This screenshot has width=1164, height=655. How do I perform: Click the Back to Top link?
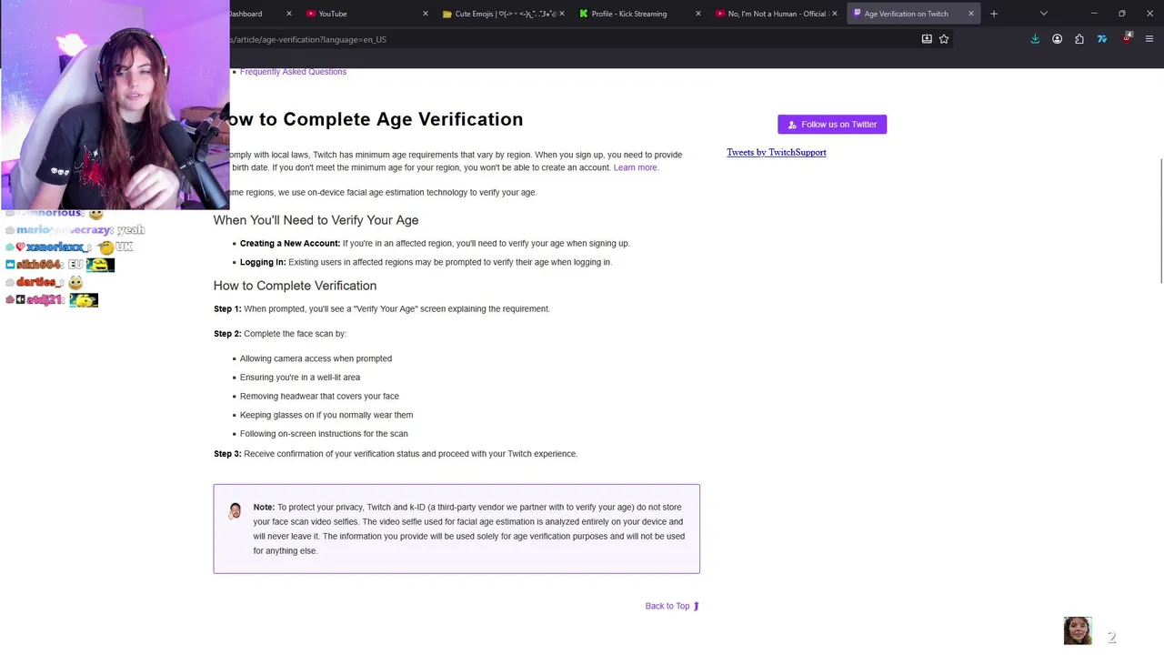click(x=672, y=606)
